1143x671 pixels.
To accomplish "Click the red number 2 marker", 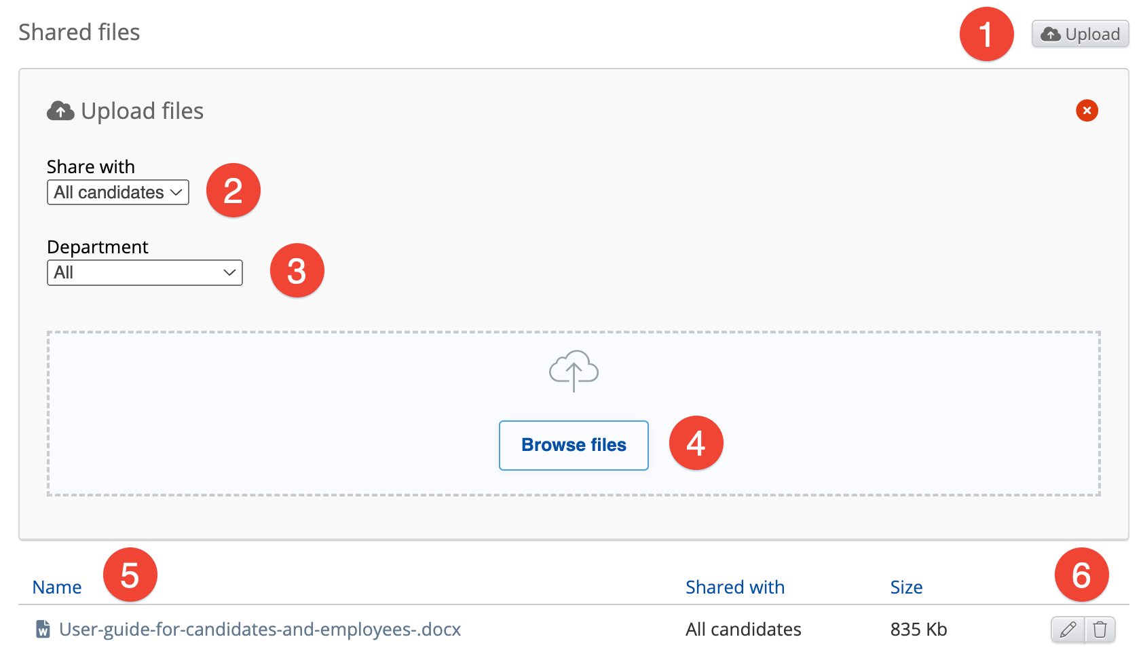I will (233, 190).
